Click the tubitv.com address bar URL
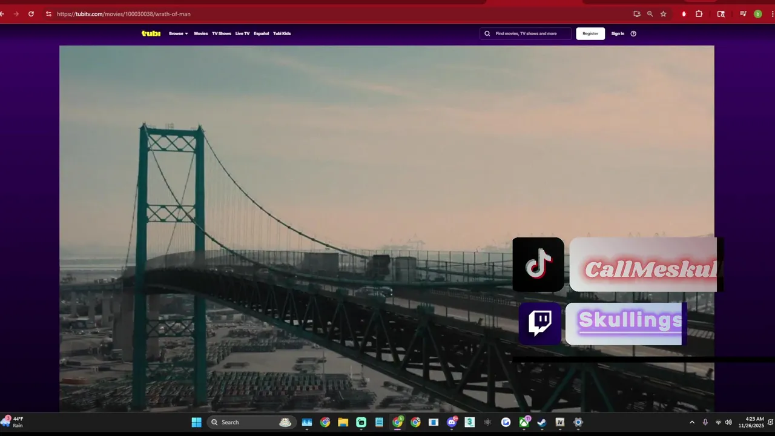 pyautogui.click(x=124, y=14)
